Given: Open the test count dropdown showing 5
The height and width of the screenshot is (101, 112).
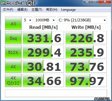Looking at the screenshot, I should [x=28, y=20].
